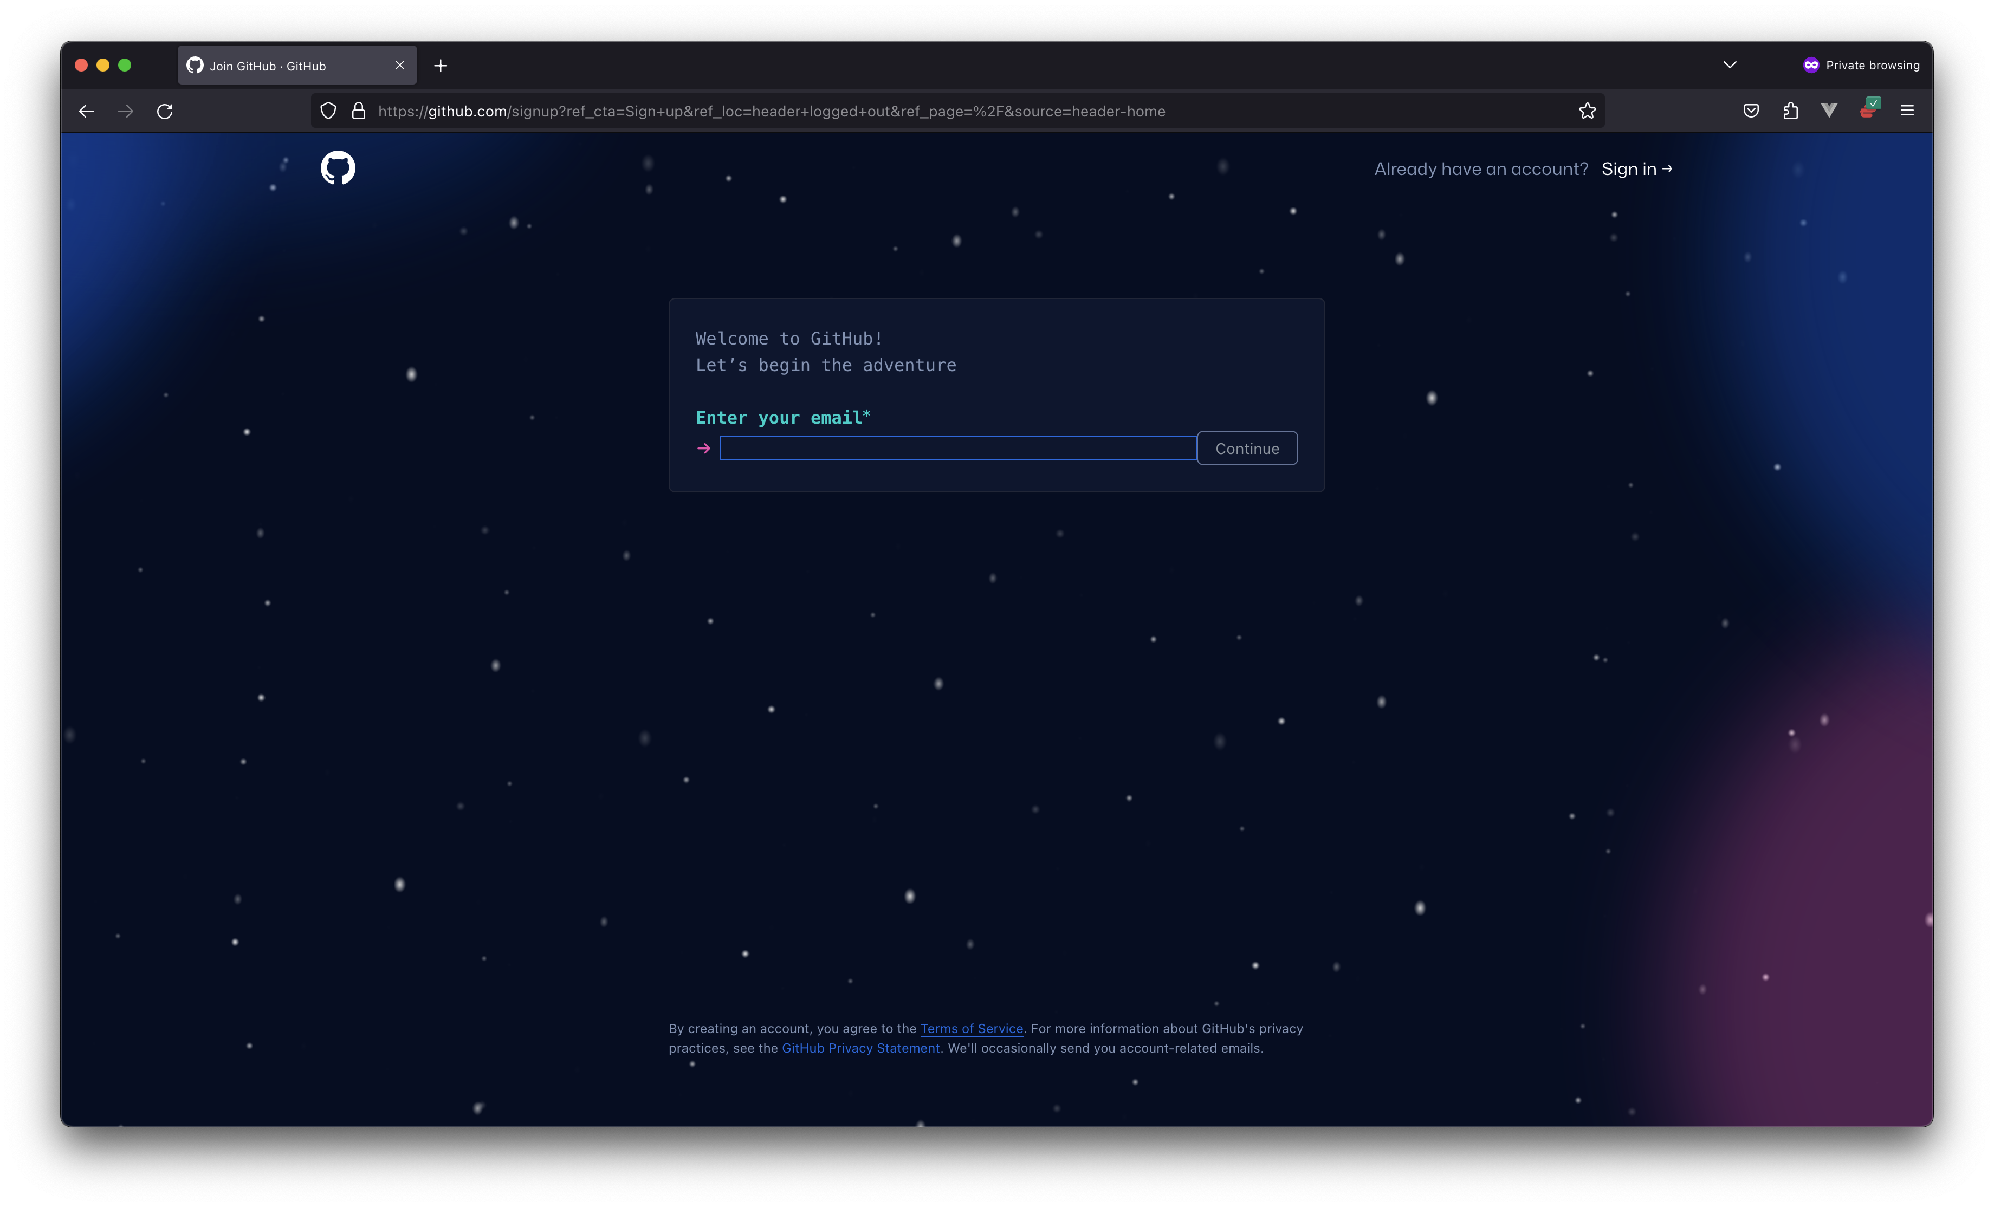The height and width of the screenshot is (1207, 1994).
Task: Save page to Pocket
Action: pyautogui.click(x=1750, y=111)
